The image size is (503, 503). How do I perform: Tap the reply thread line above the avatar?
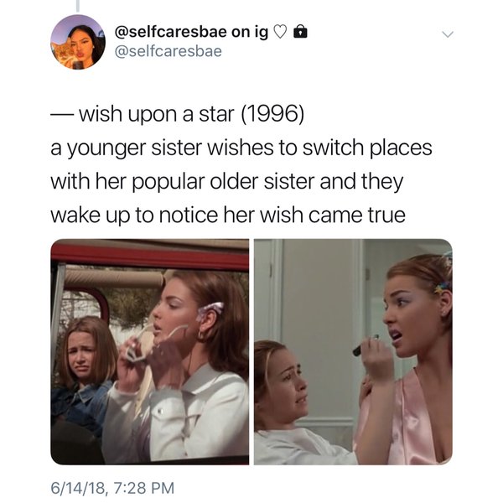pyautogui.click(x=78, y=6)
